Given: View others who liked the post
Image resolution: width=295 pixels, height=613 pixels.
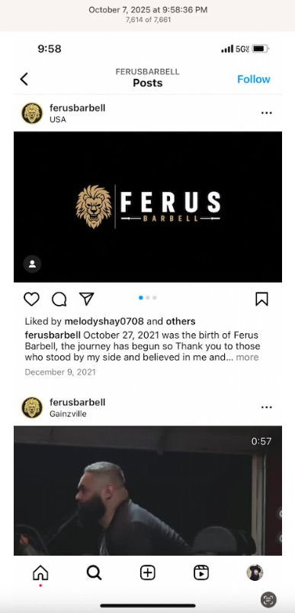Looking at the screenshot, I should tap(181, 321).
